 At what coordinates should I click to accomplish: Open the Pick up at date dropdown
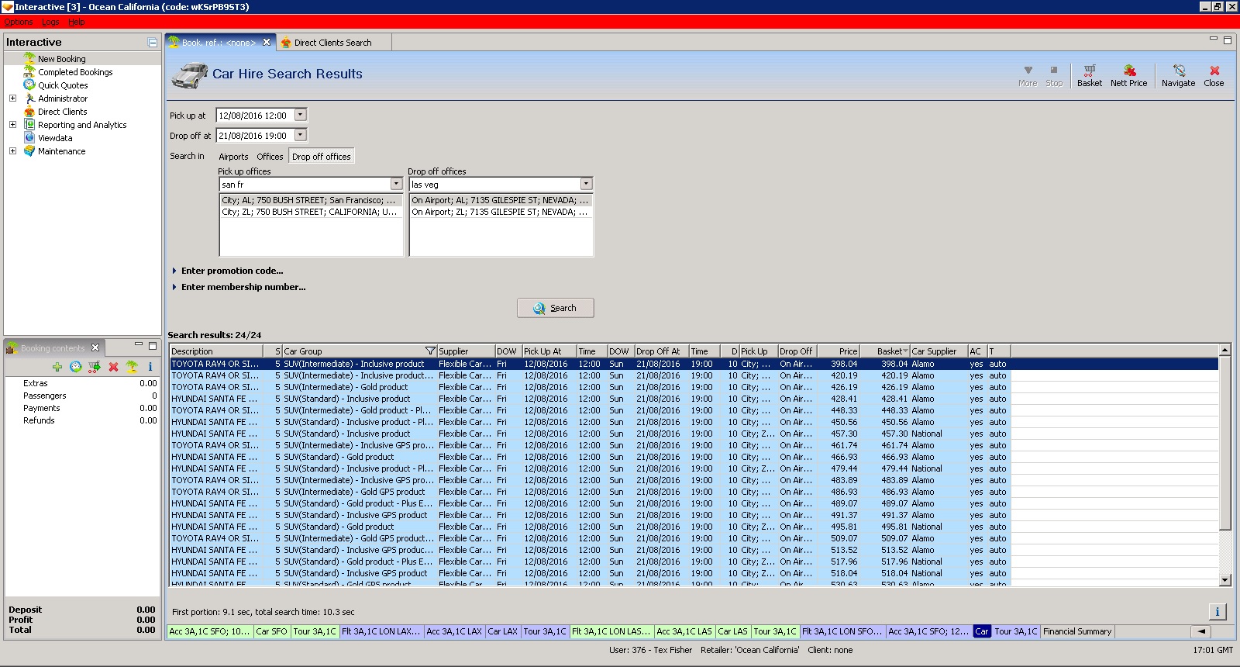point(301,115)
